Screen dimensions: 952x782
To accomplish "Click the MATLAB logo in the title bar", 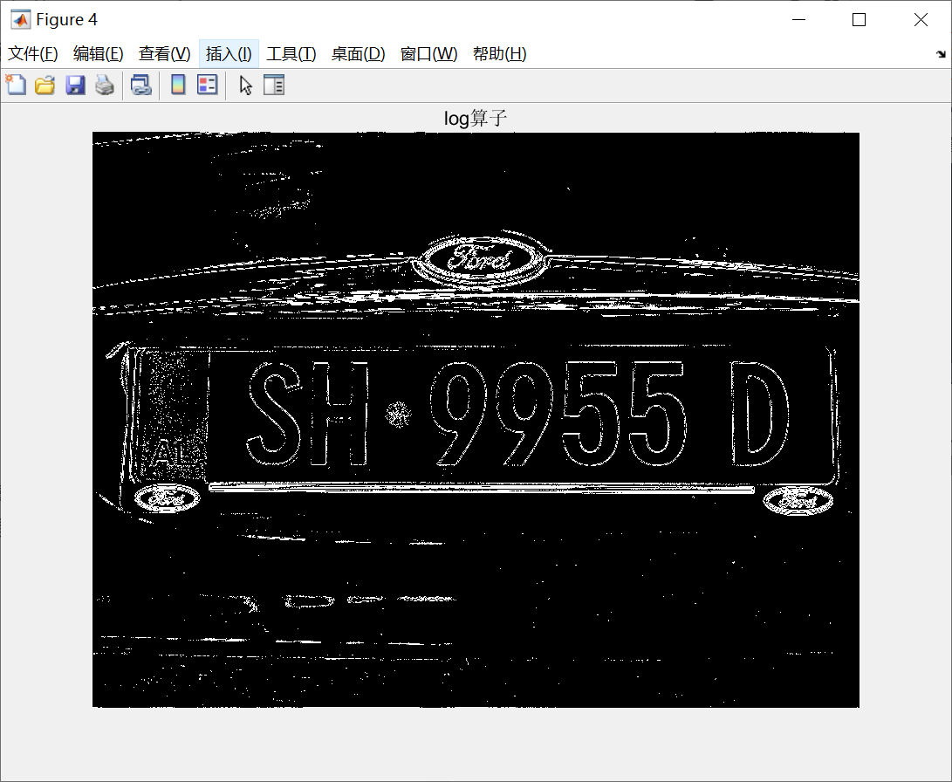I will tap(19, 18).
